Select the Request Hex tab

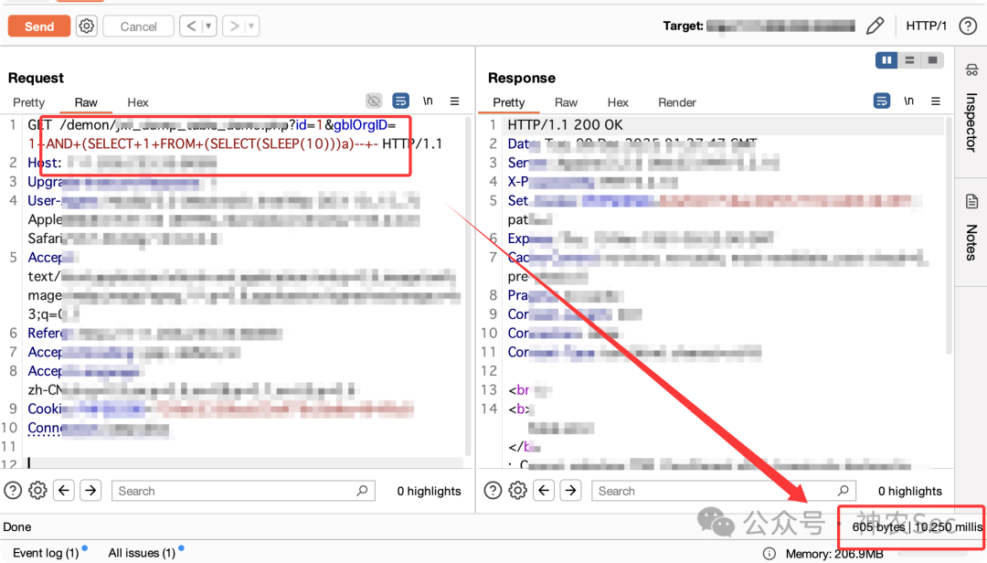[138, 102]
